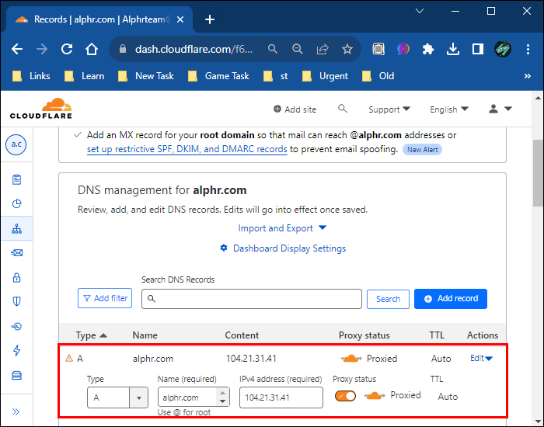Open the Chrome three-dot menu

tap(528, 49)
